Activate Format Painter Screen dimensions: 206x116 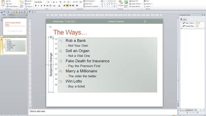pos(12,6)
